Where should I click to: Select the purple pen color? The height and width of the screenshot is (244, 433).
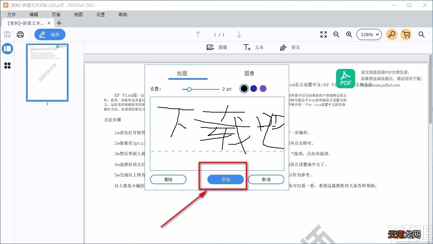click(263, 89)
